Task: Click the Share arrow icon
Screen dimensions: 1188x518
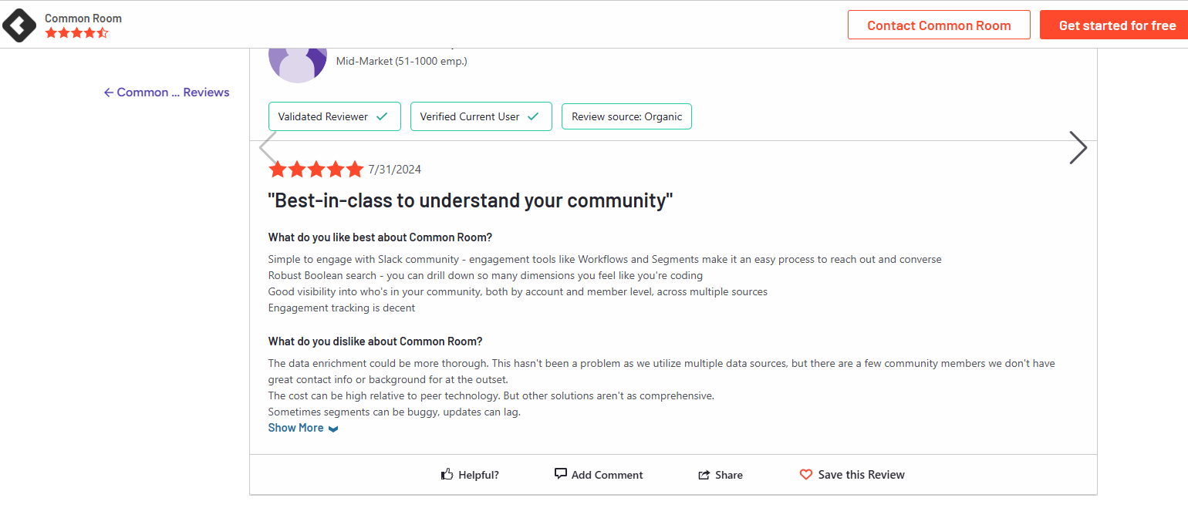Action: (704, 475)
